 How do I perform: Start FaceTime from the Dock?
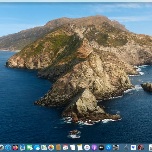[29, 148]
